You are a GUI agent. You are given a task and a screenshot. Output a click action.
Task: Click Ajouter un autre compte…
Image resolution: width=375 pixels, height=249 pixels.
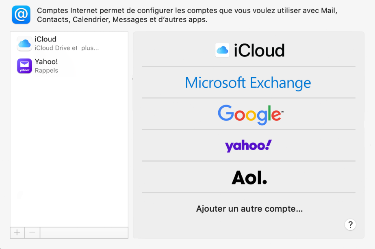249,209
